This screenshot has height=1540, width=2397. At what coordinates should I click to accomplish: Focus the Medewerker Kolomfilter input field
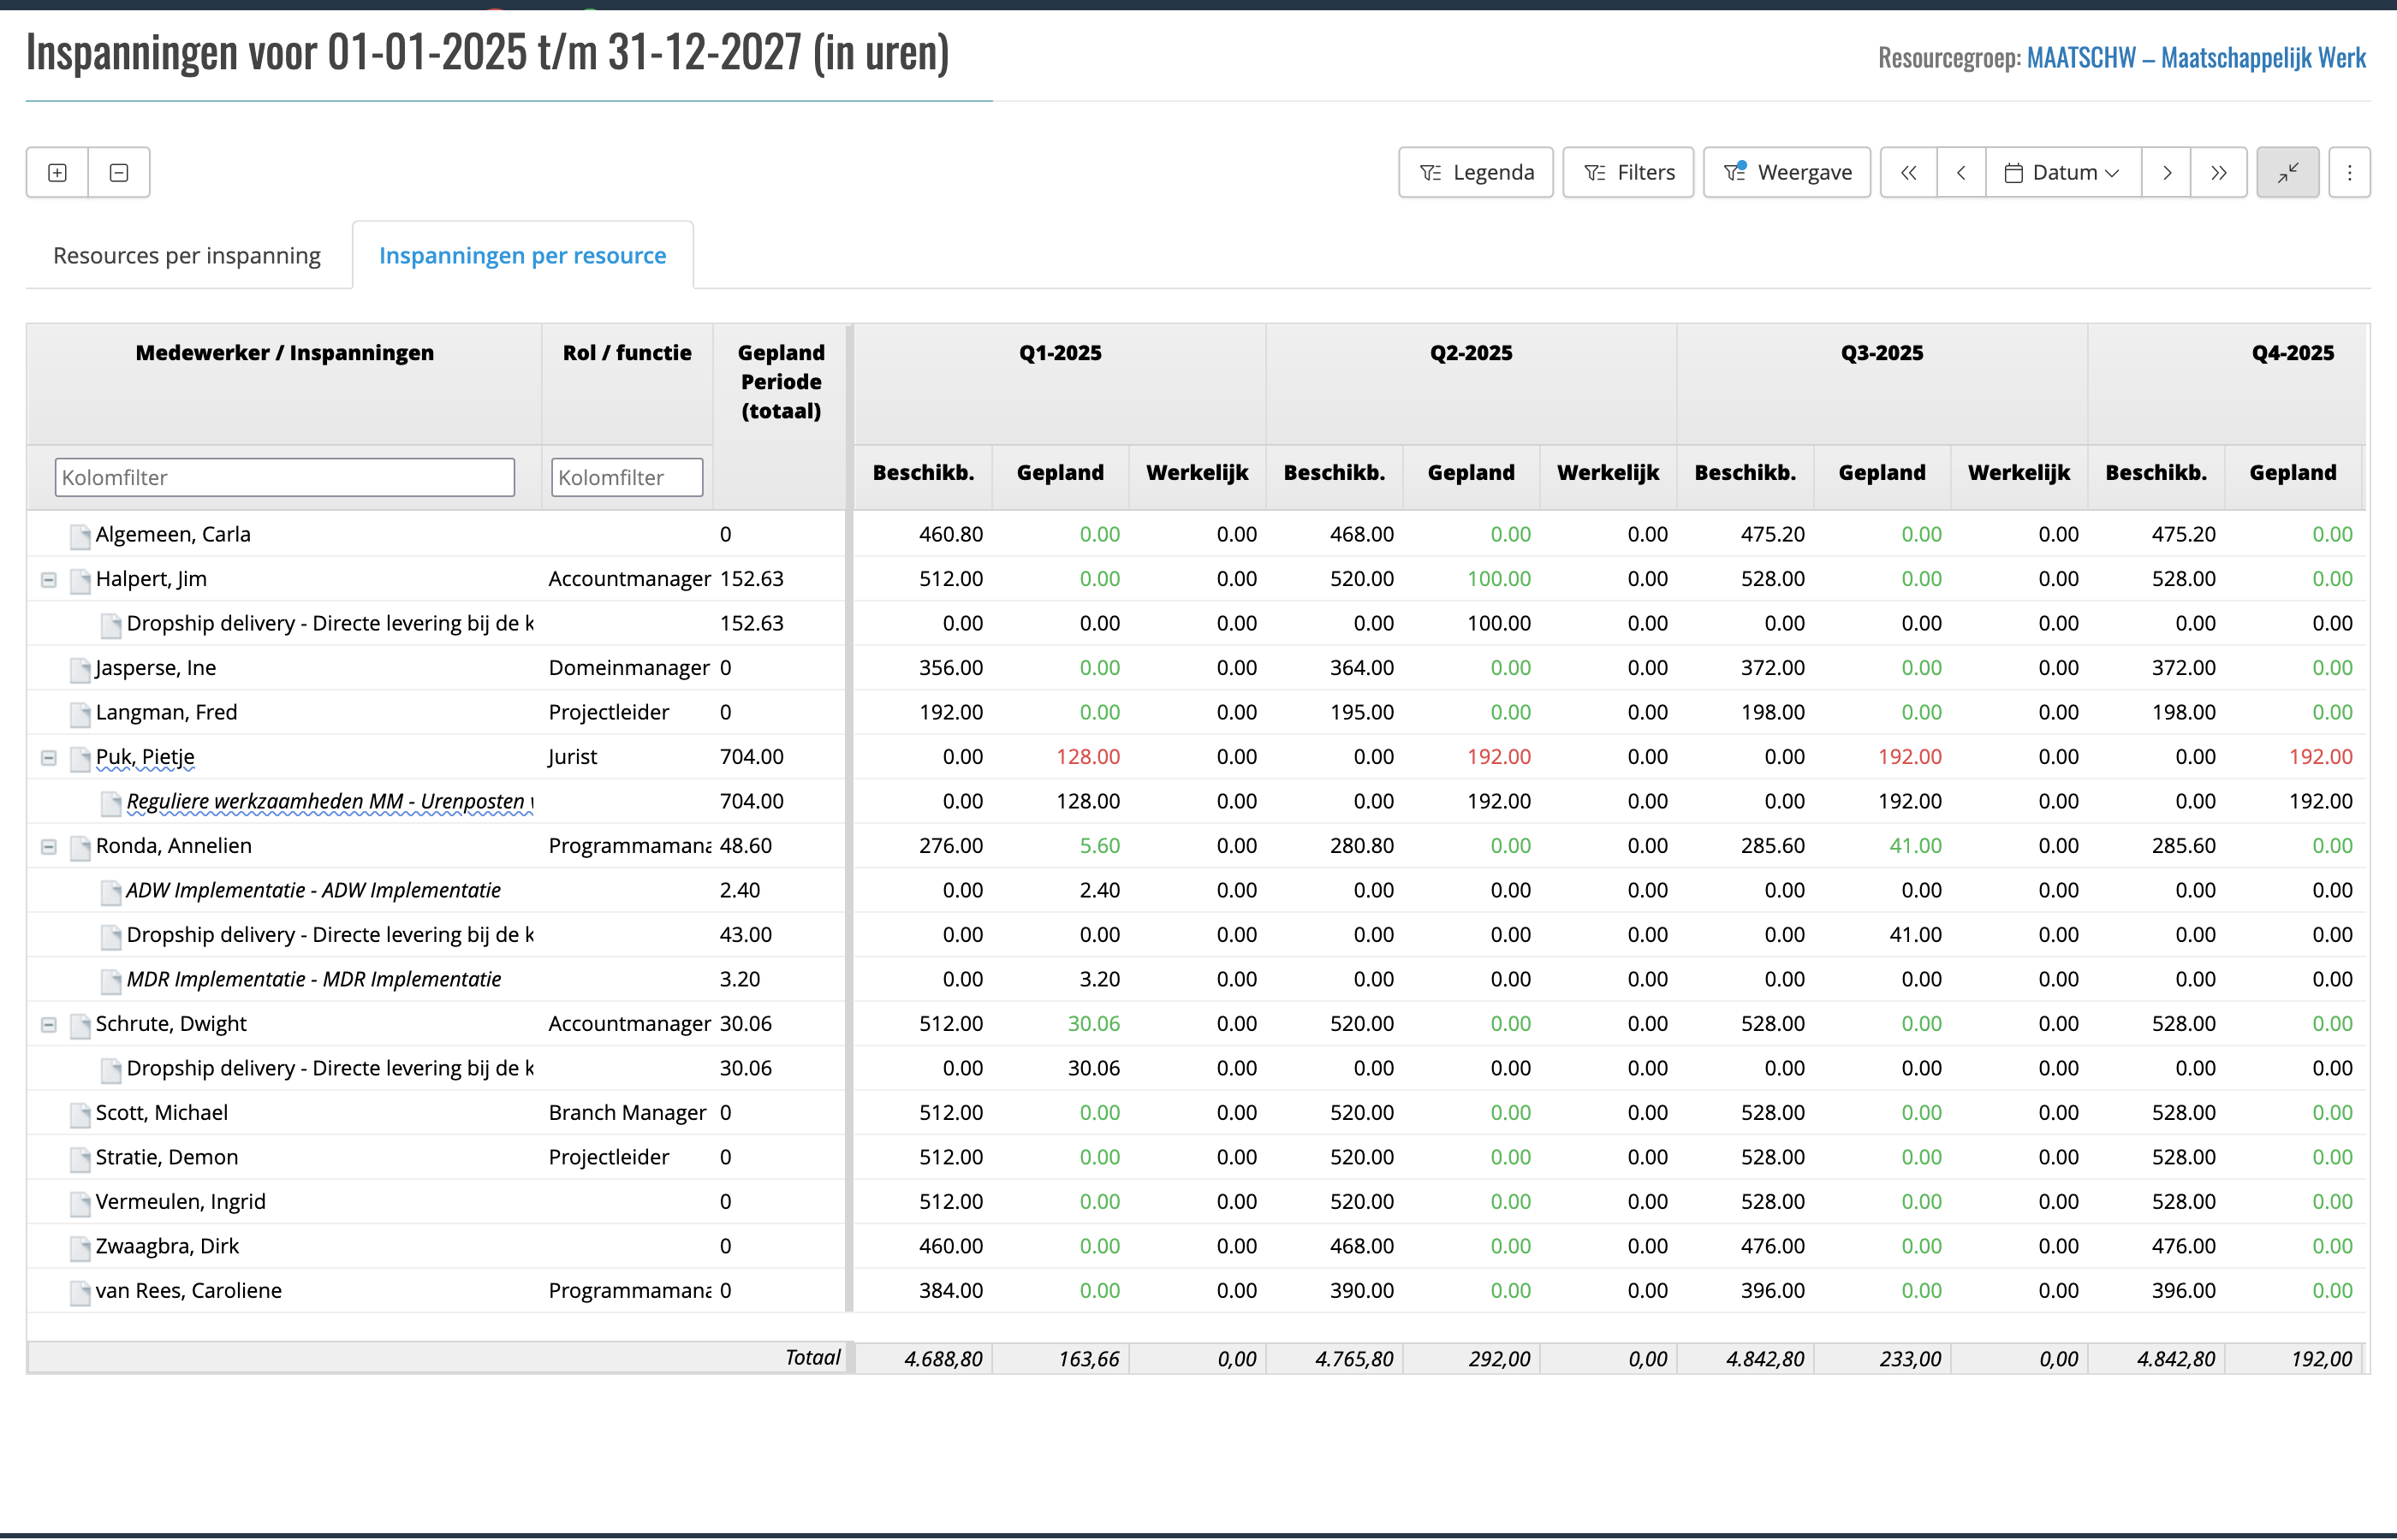(x=285, y=478)
